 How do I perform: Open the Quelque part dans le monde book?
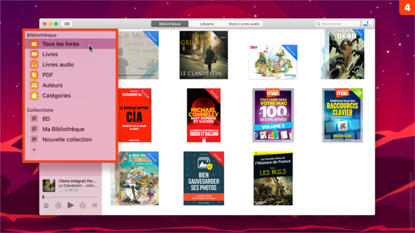coord(138,55)
